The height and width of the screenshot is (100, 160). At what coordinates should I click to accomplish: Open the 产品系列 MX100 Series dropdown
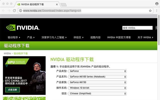(x=97, y=77)
